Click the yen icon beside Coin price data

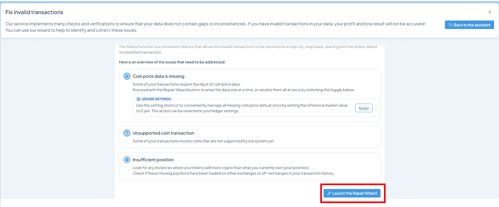click(x=127, y=76)
